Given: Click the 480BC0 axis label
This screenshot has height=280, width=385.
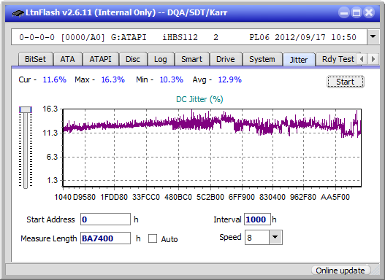Looking at the screenshot, I should tap(178, 197).
